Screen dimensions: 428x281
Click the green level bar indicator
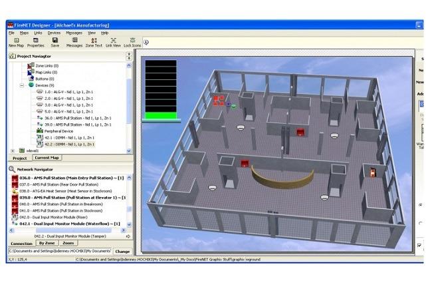[160, 116]
